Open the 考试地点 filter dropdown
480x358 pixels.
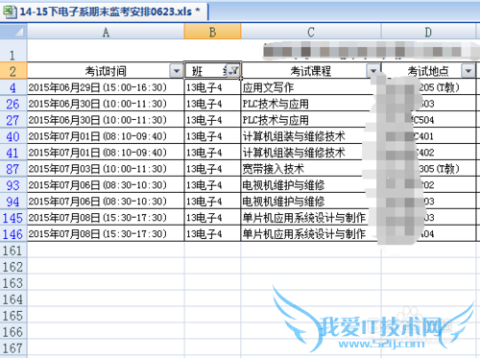click(468, 71)
